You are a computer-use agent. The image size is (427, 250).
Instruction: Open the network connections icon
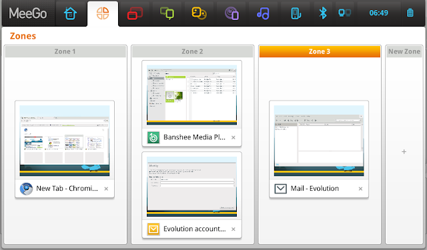click(344, 13)
